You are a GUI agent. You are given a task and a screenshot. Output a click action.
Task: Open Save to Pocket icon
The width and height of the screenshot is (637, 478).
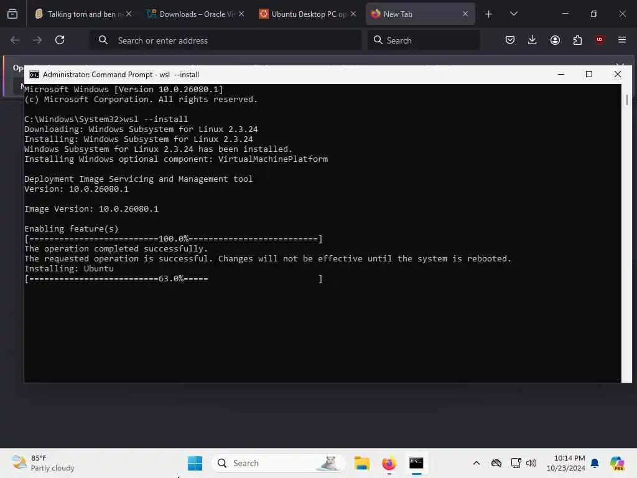coord(510,40)
